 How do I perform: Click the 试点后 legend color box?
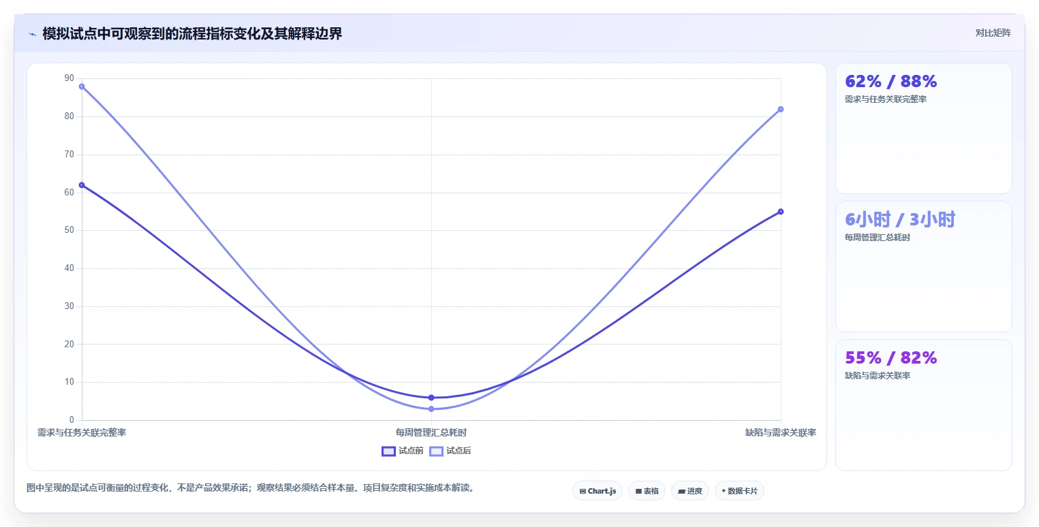(436, 451)
